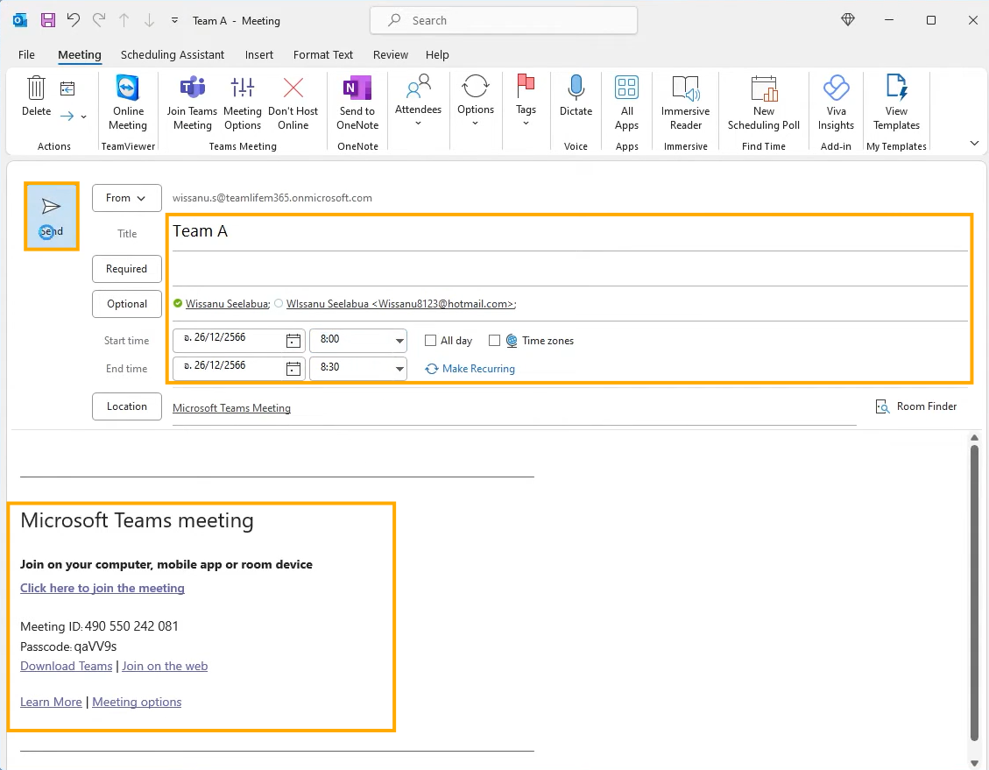Click in the Search box
This screenshot has width=989, height=770.
pos(504,20)
